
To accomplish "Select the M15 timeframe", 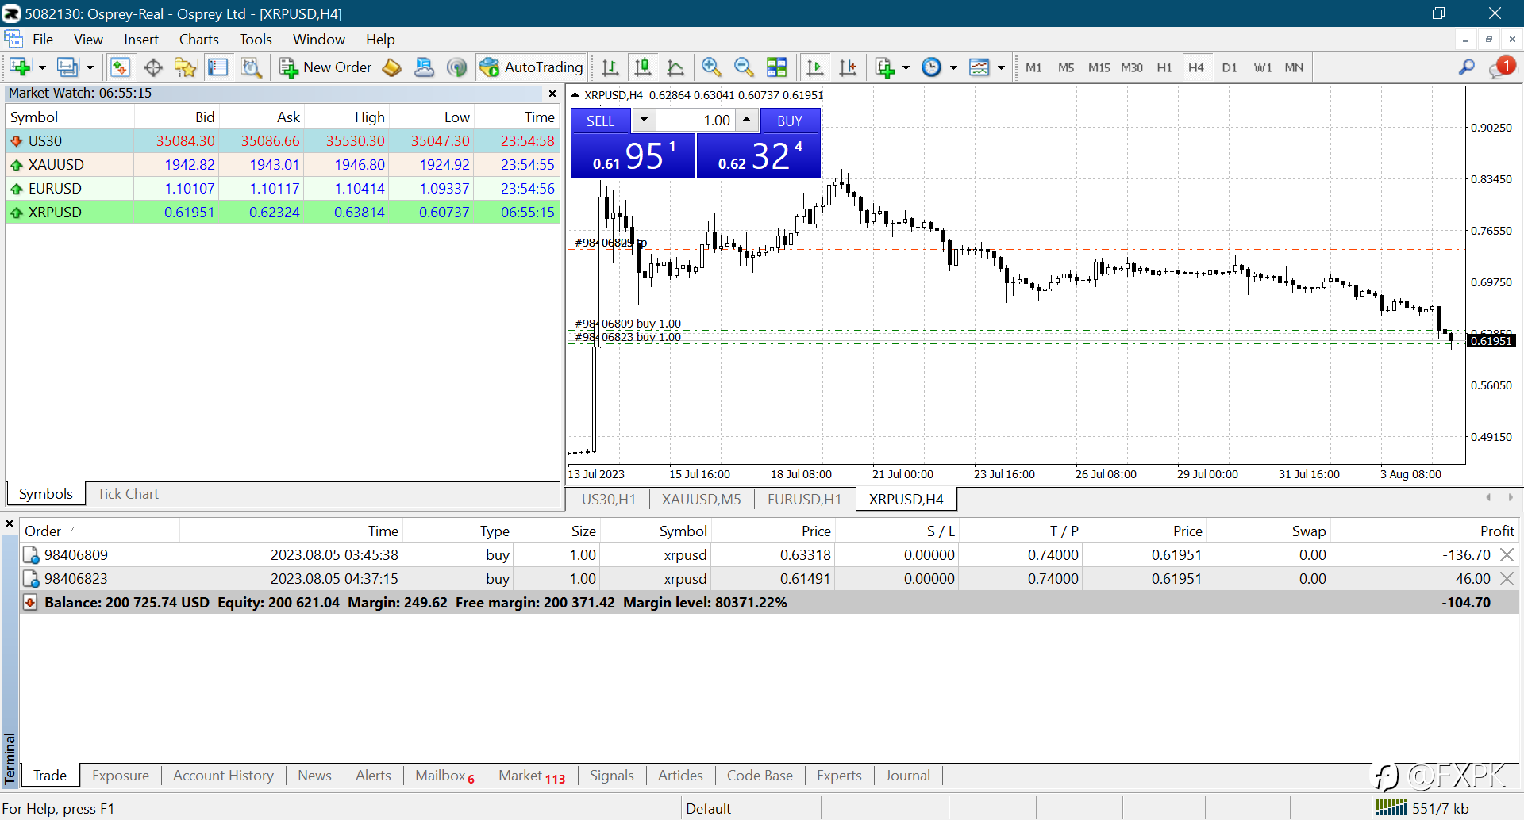I will (x=1099, y=67).
